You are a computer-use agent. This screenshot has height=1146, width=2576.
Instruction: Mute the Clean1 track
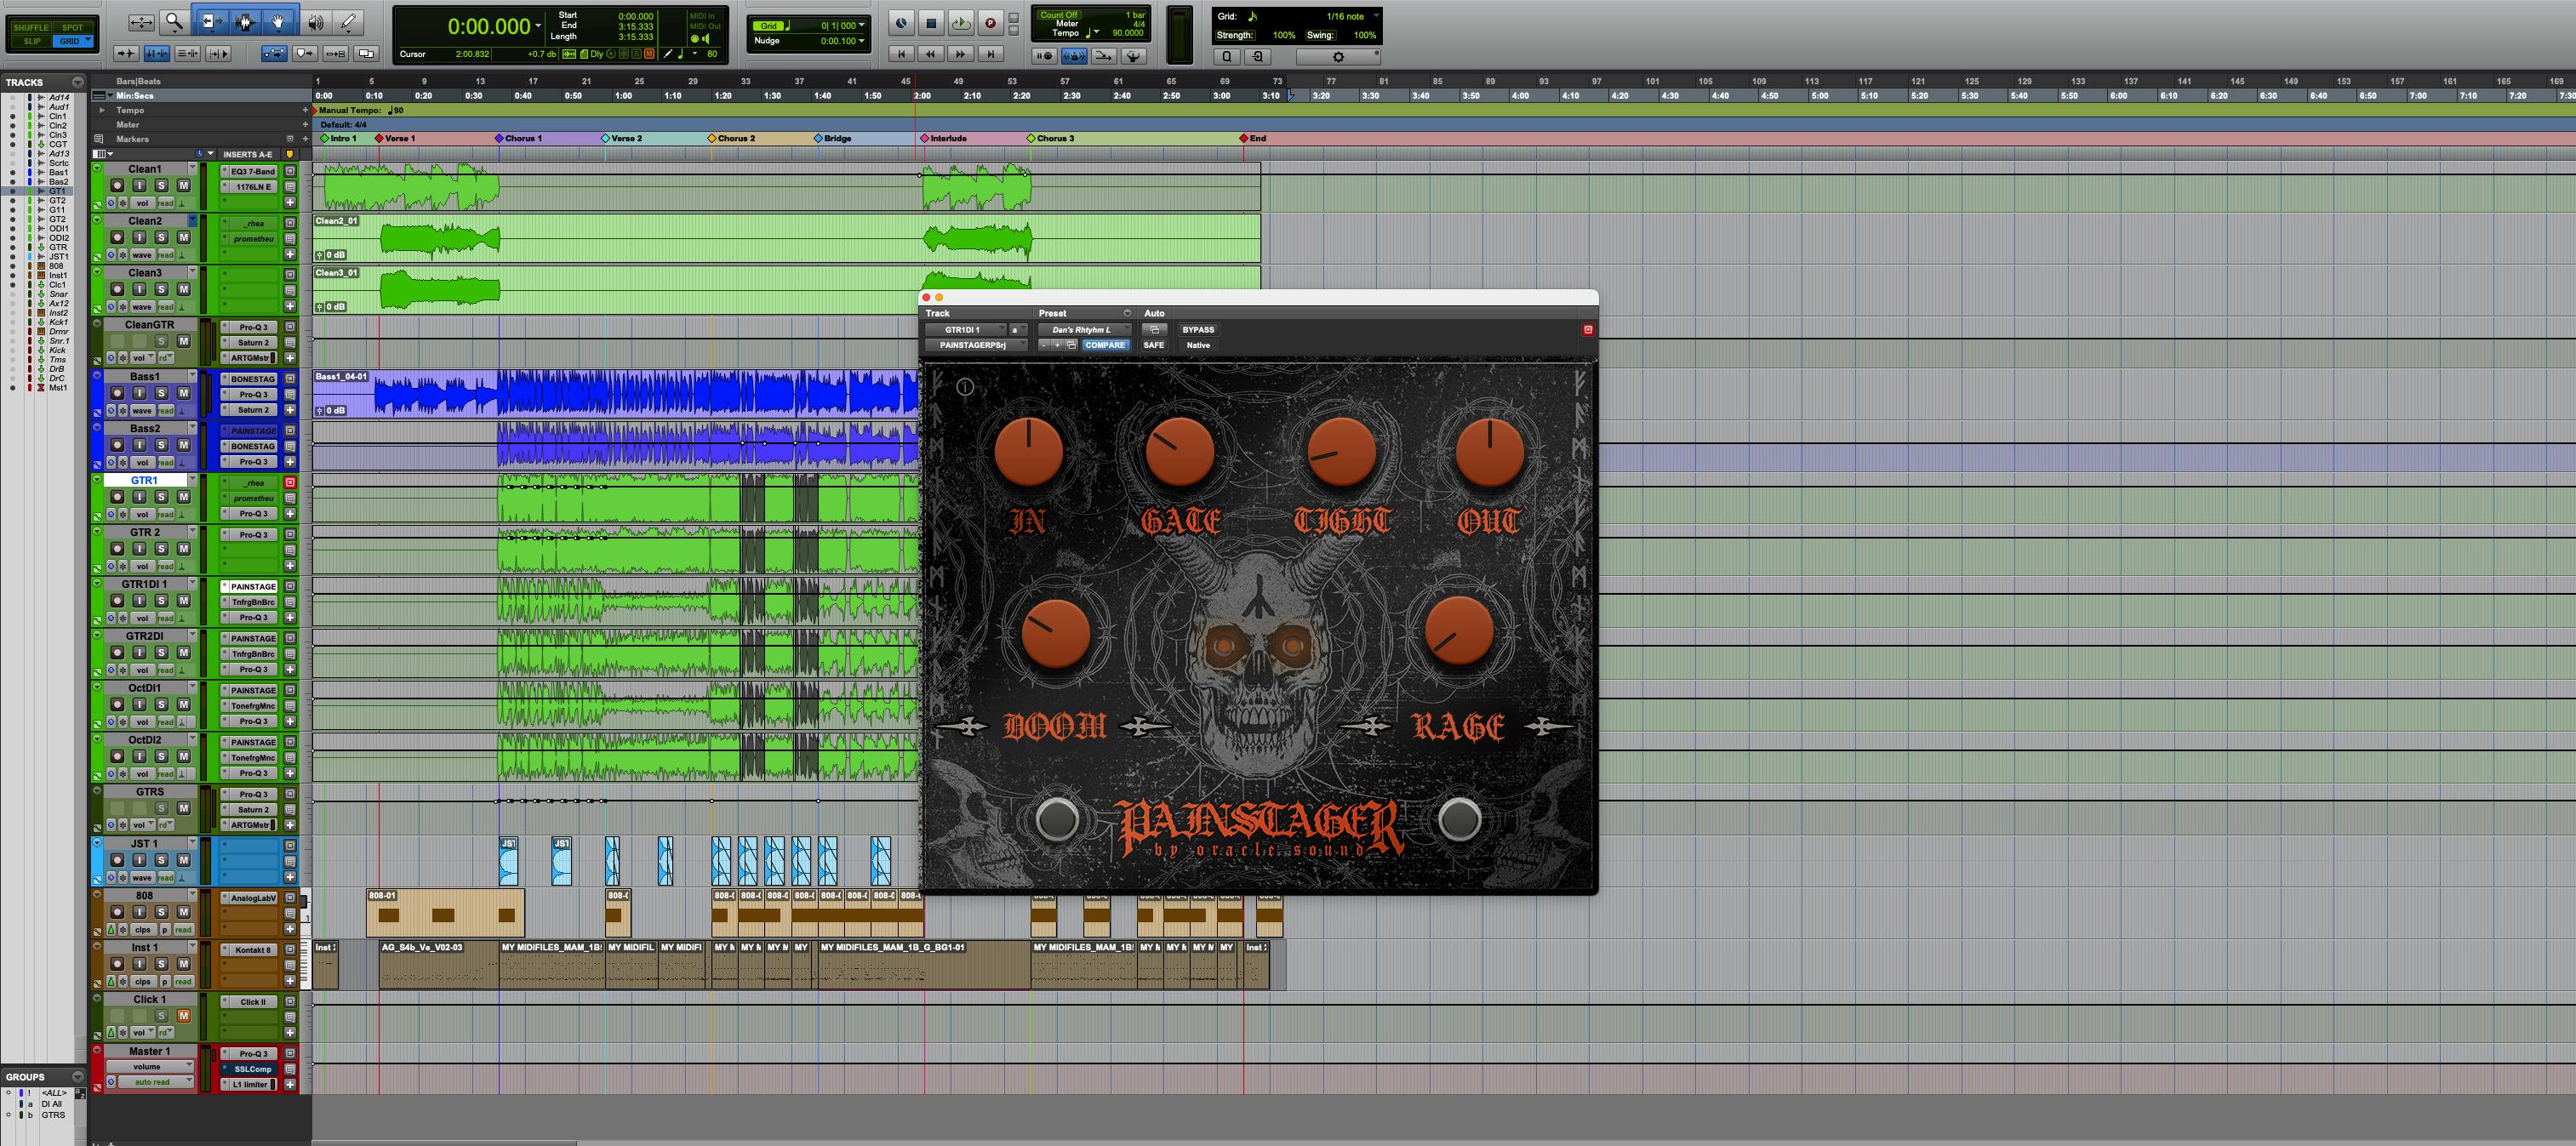click(x=183, y=185)
